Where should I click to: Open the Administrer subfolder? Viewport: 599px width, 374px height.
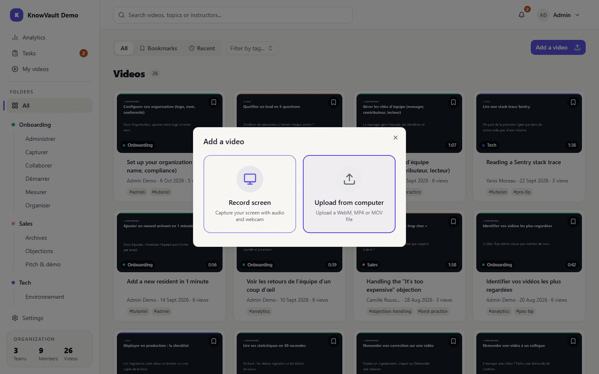(40, 139)
